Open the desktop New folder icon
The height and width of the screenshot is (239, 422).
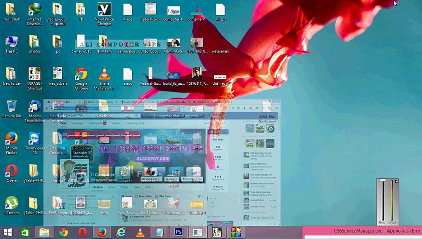click(x=11, y=77)
